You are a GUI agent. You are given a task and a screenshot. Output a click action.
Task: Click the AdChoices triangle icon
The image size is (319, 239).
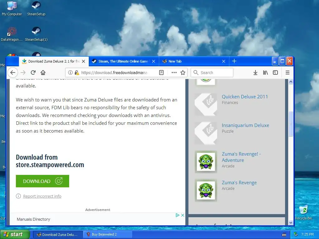pos(177,215)
